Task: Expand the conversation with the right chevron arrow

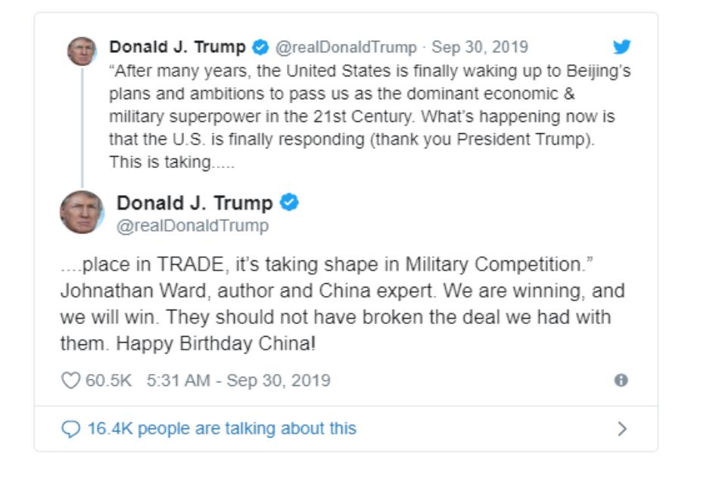Action: [x=622, y=429]
